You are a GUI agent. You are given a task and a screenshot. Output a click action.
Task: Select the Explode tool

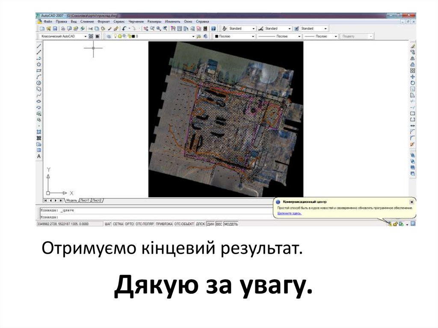click(x=413, y=144)
